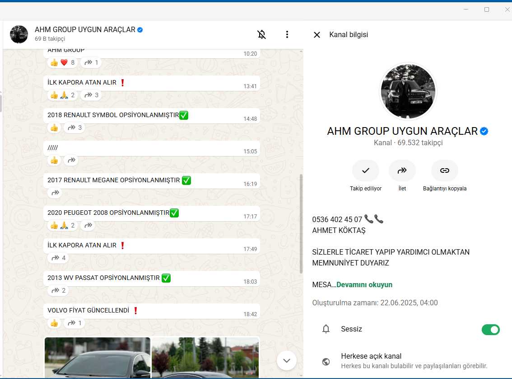
Task: Toggle the Sessiz mute switch
Action: [x=490, y=330]
